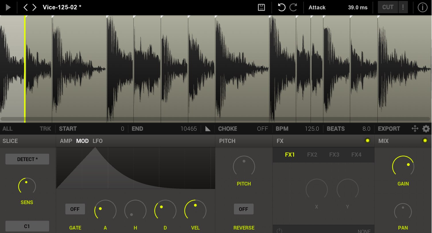Adjust the SENS knob

[x=27, y=186]
